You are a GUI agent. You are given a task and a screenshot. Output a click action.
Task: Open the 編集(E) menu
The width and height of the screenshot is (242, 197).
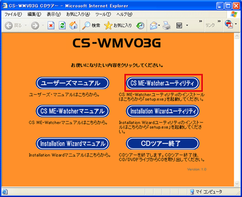tap(34, 14)
